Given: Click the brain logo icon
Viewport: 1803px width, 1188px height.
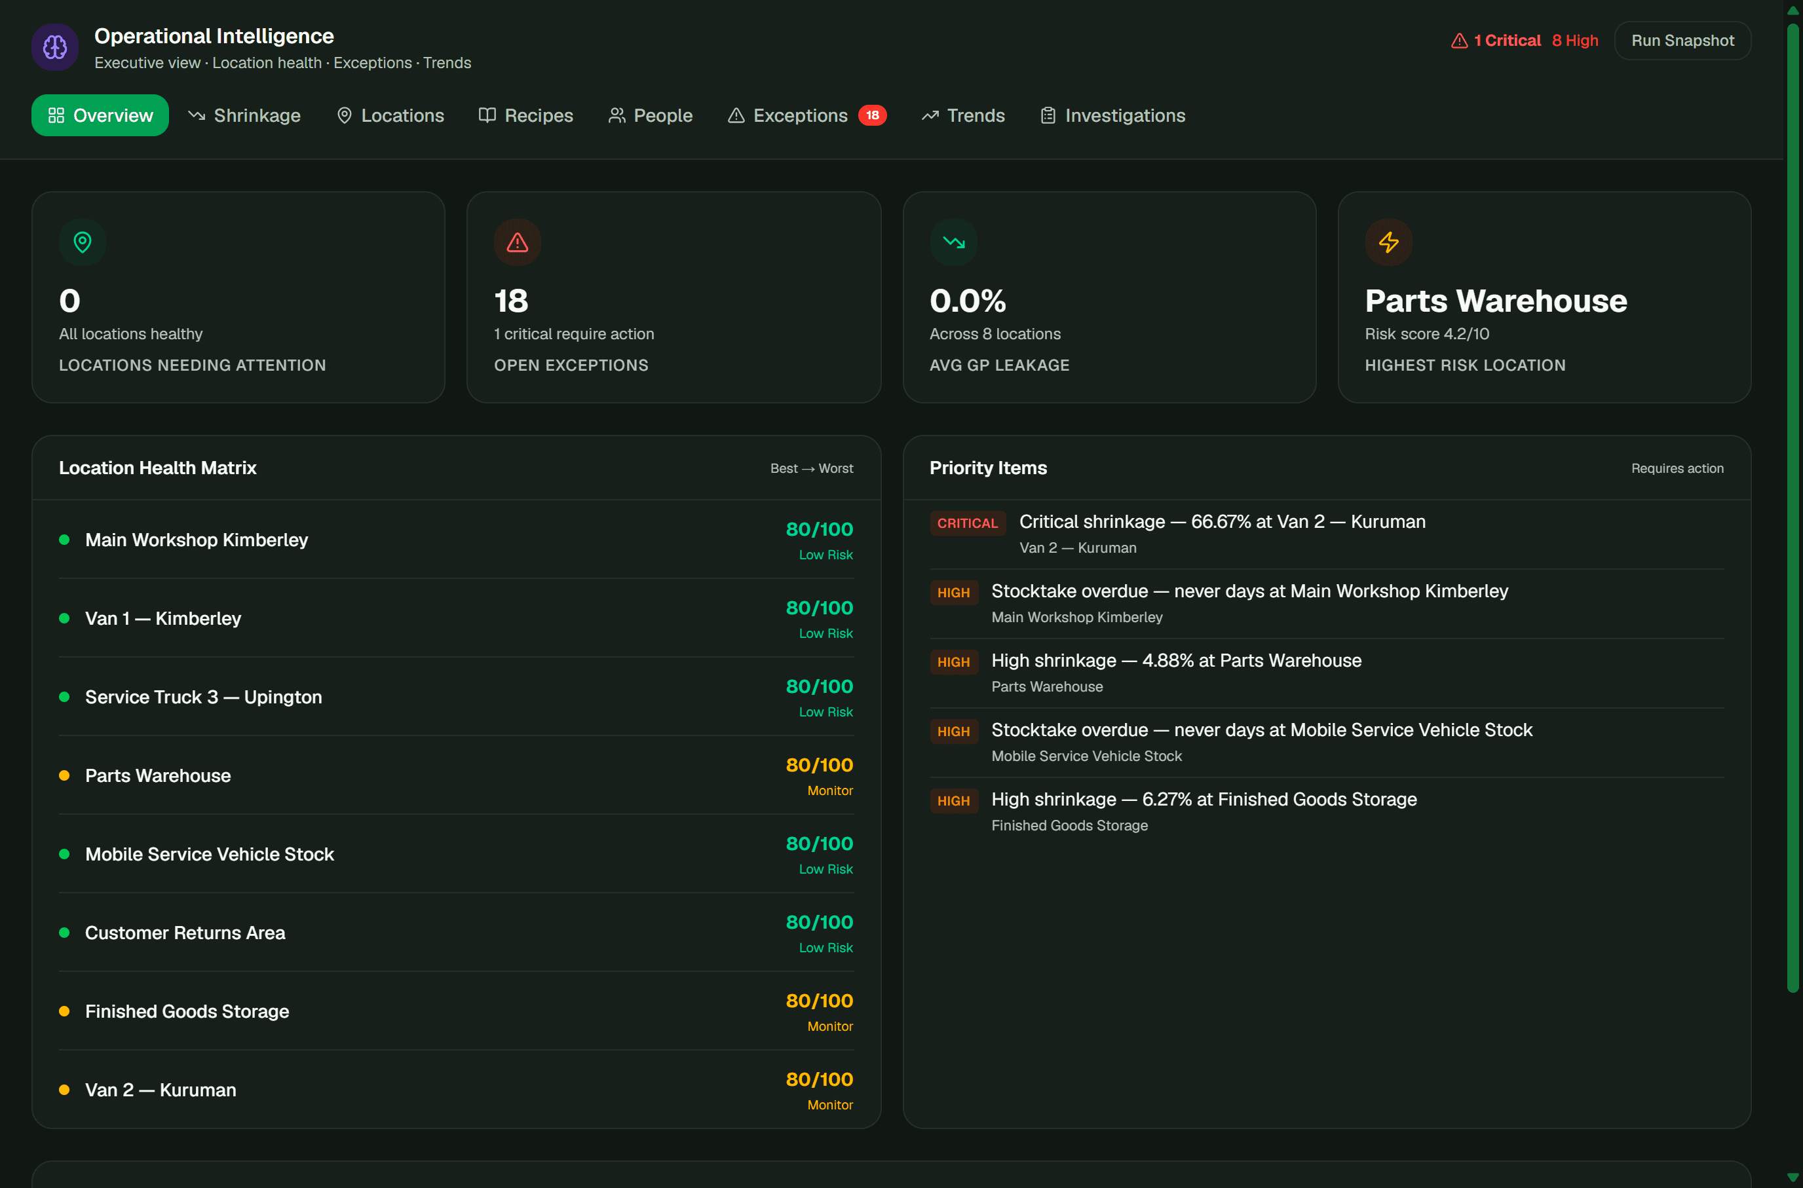Looking at the screenshot, I should (x=54, y=47).
